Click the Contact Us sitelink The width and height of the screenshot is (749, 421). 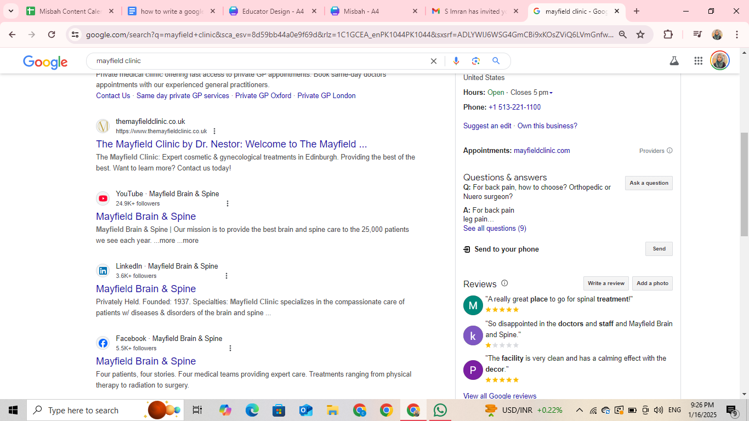click(x=113, y=95)
